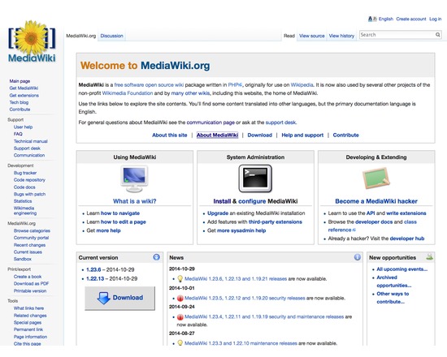
Task: Open version 1.22.13 link
Action: [95, 278]
